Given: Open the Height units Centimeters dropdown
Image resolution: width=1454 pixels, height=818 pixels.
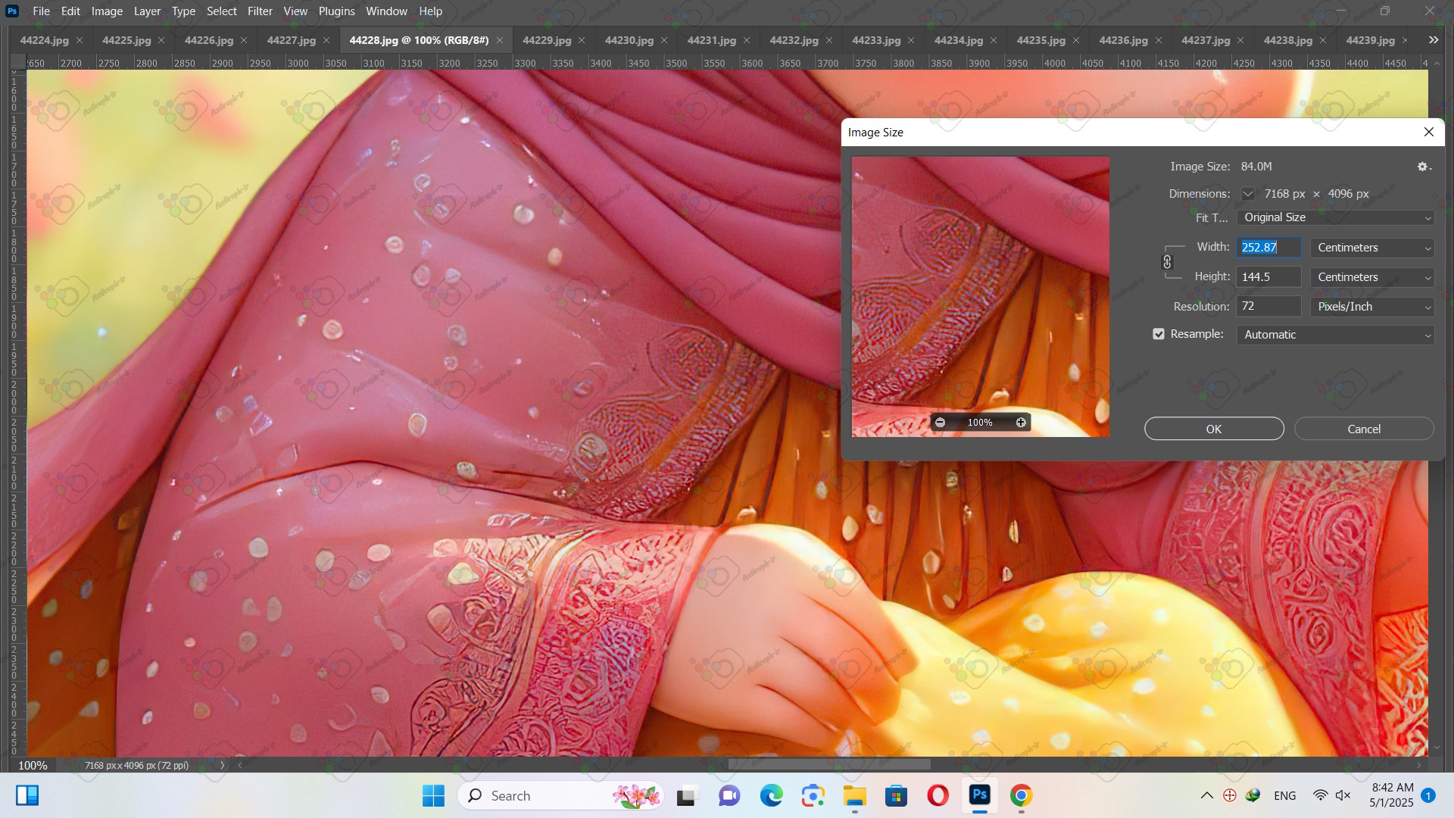Looking at the screenshot, I should click(x=1372, y=277).
